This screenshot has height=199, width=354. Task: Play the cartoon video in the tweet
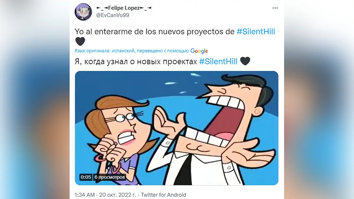176,128
